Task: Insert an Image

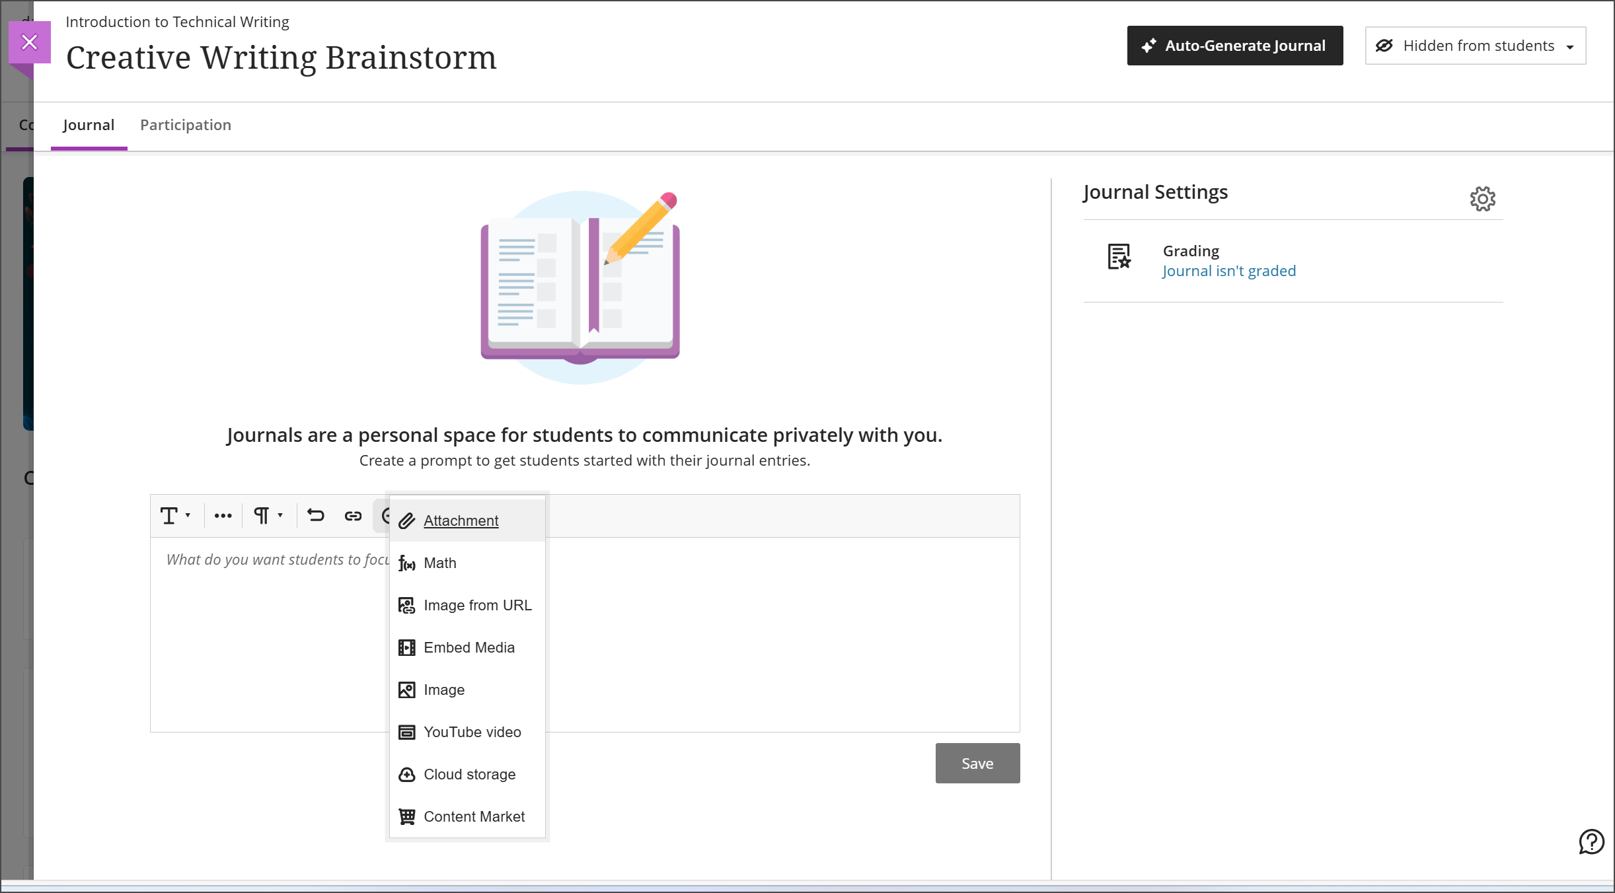Action: (443, 690)
